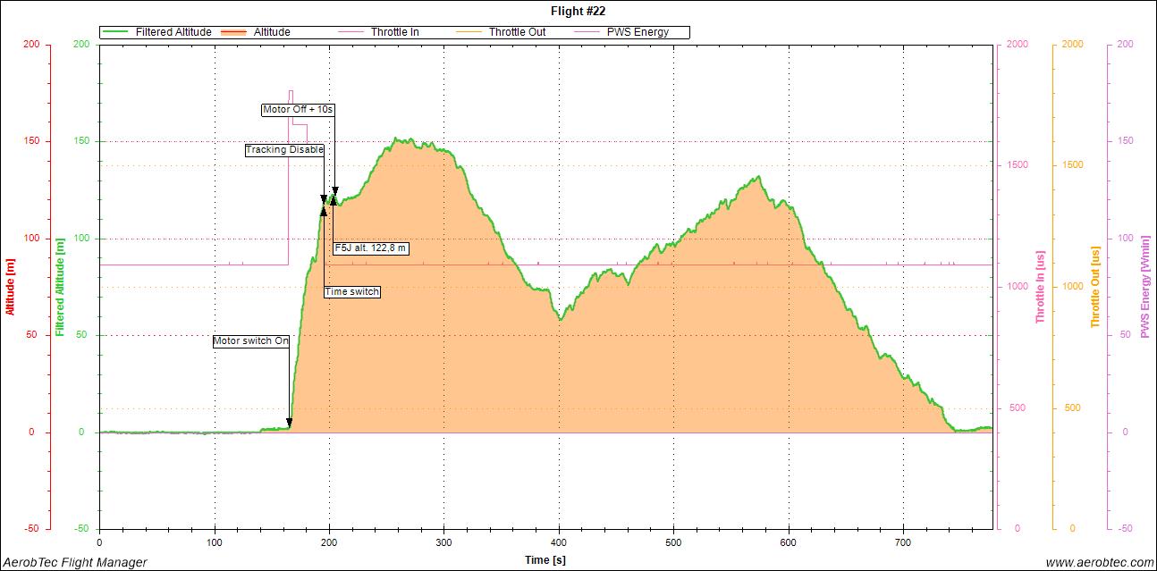Viewport: 1157px width, 571px height.
Task: Click the Tracking Disable annotation
Action: tap(284, 150)
